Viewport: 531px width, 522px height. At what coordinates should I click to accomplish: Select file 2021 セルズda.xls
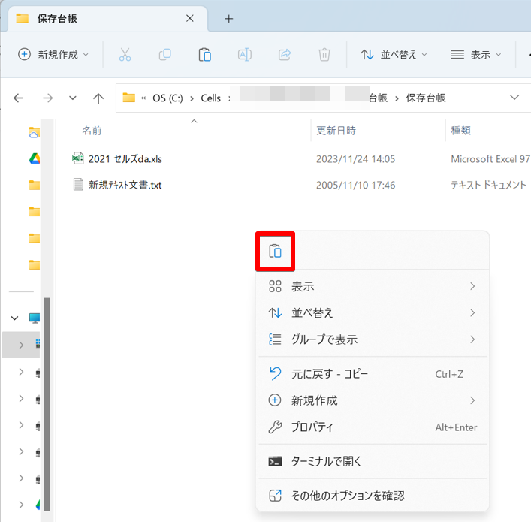coord(125,159)
